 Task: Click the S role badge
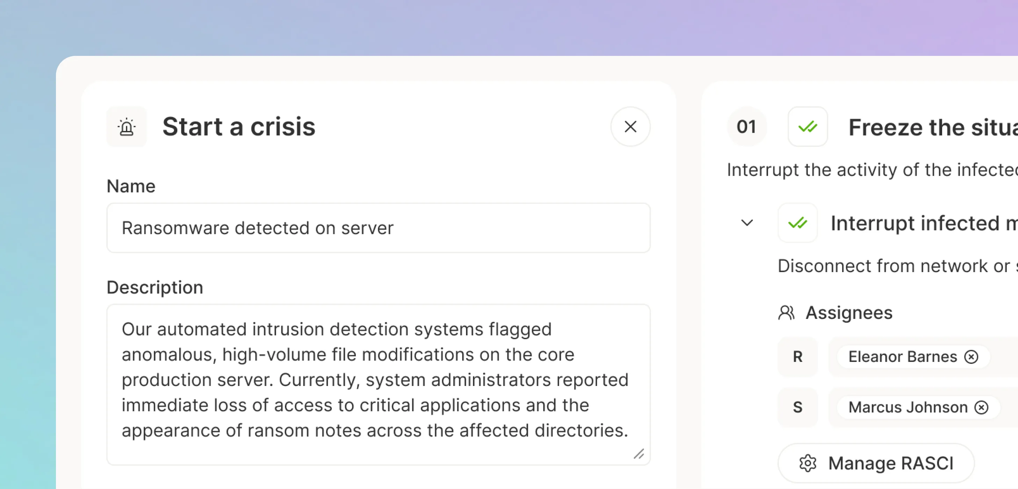click(x=797, y=407)
